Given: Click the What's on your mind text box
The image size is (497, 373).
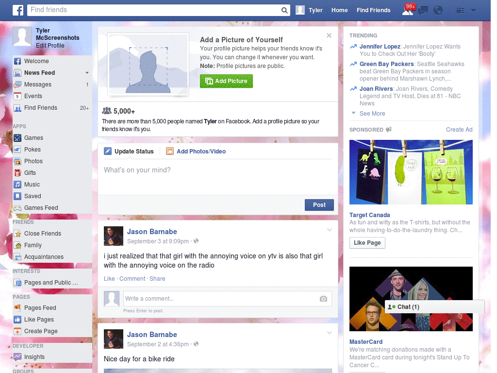Looking at the screenshot, I should [218, 177].
